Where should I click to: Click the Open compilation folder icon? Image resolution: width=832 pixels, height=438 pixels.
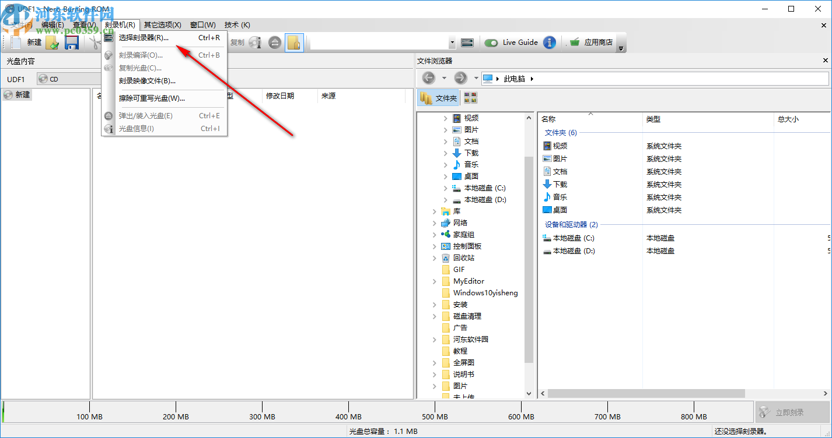(x=53, y=43)
